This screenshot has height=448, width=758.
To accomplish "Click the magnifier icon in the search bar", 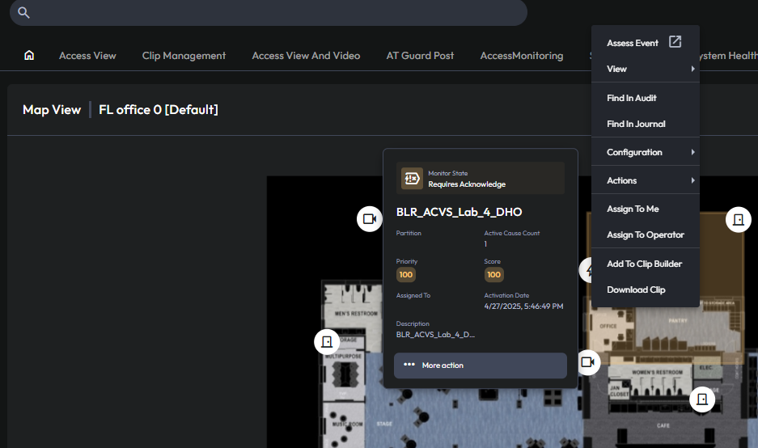I will [x=23, y=13].
